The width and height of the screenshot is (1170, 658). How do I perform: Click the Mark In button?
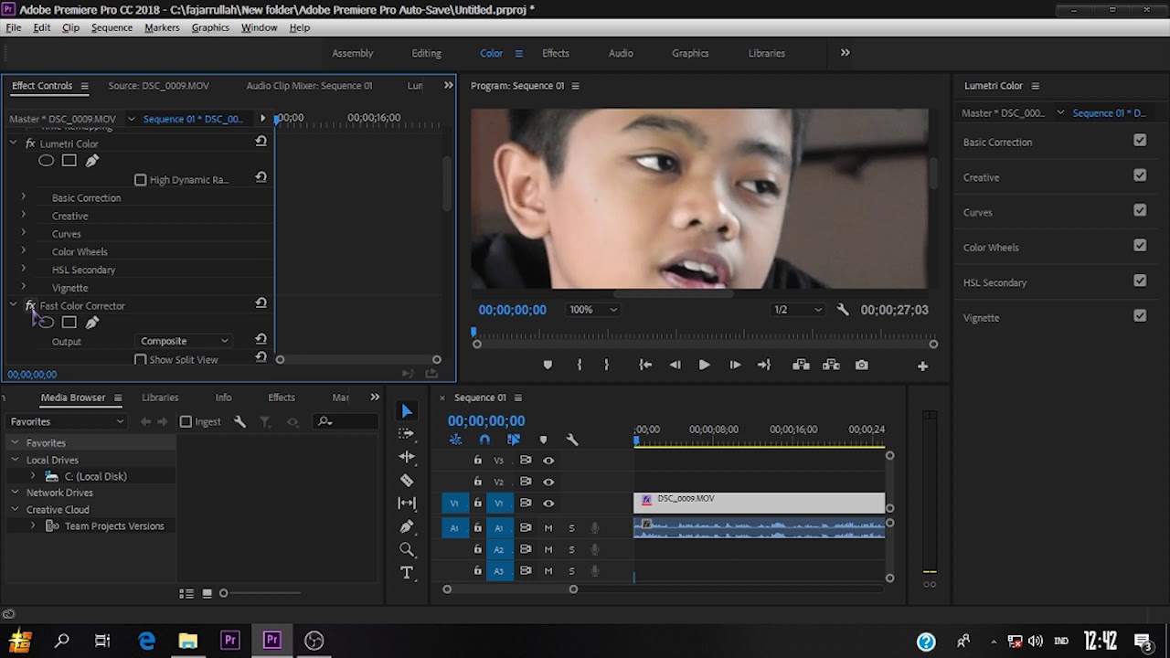tap(579, 365)
